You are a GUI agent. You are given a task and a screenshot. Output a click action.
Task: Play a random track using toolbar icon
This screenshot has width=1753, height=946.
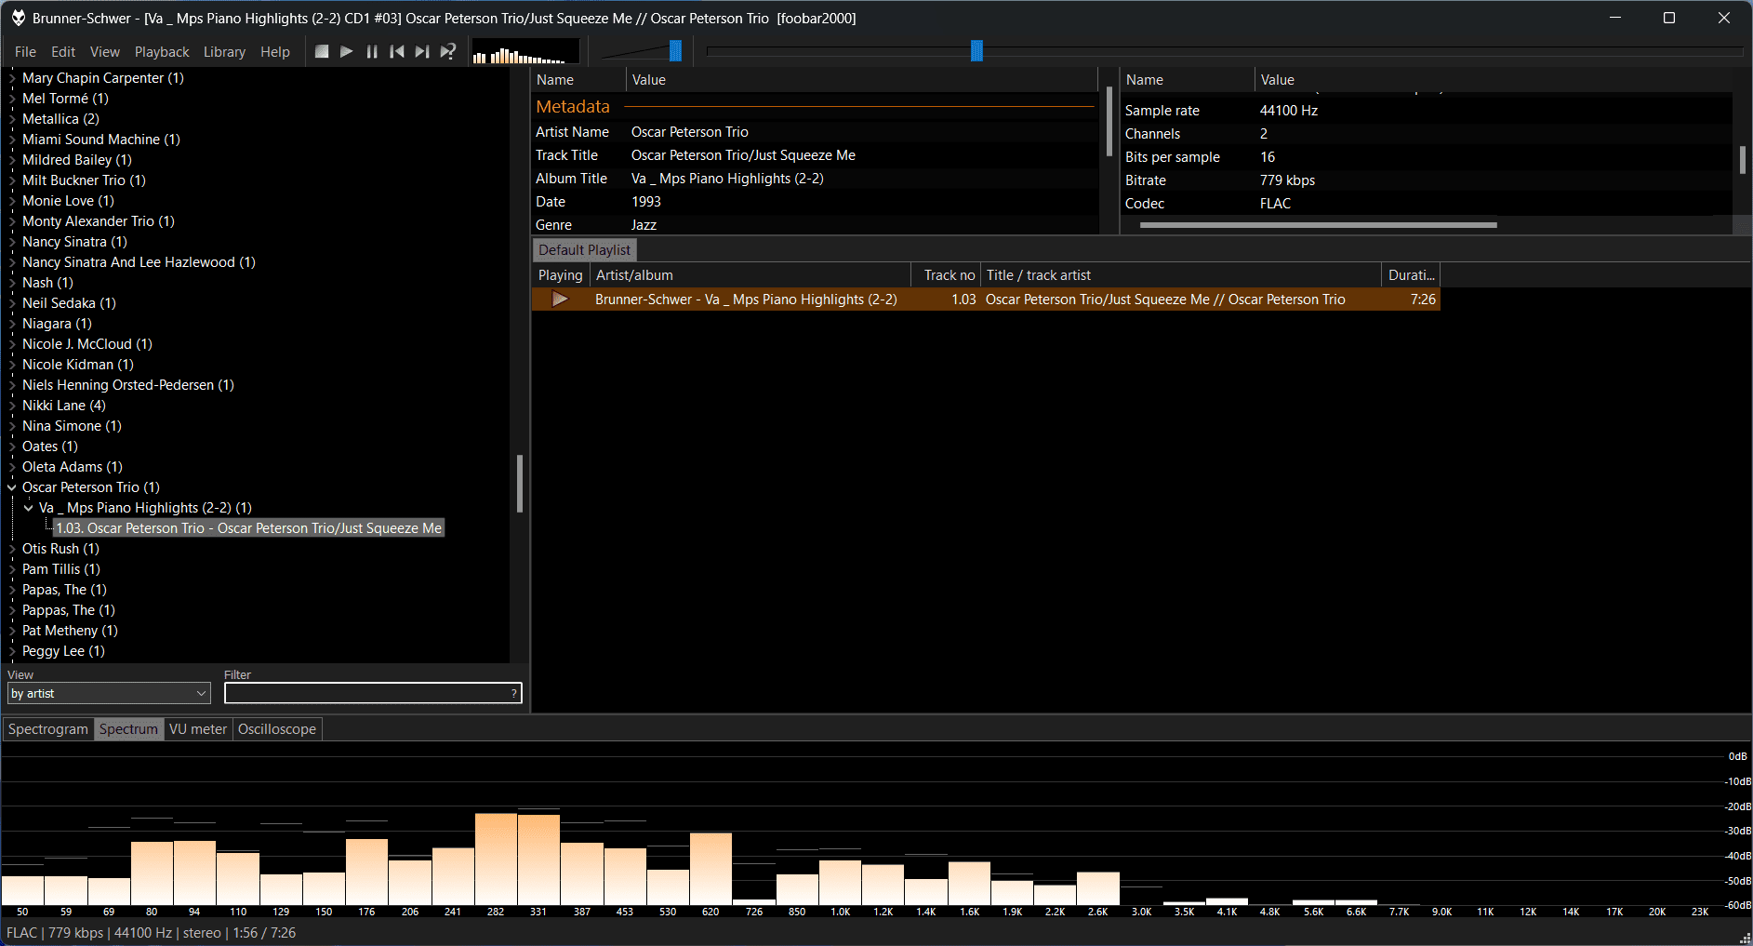[x=448, y=51]
